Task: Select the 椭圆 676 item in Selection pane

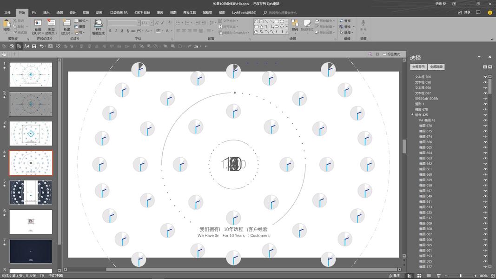Action: coord(426,126)
